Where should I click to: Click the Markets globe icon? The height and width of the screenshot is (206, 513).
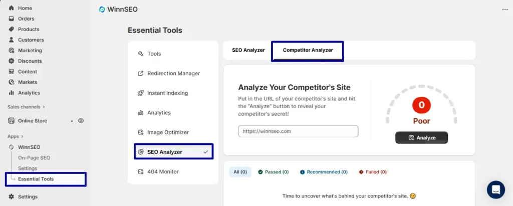[x=12, y=82]
